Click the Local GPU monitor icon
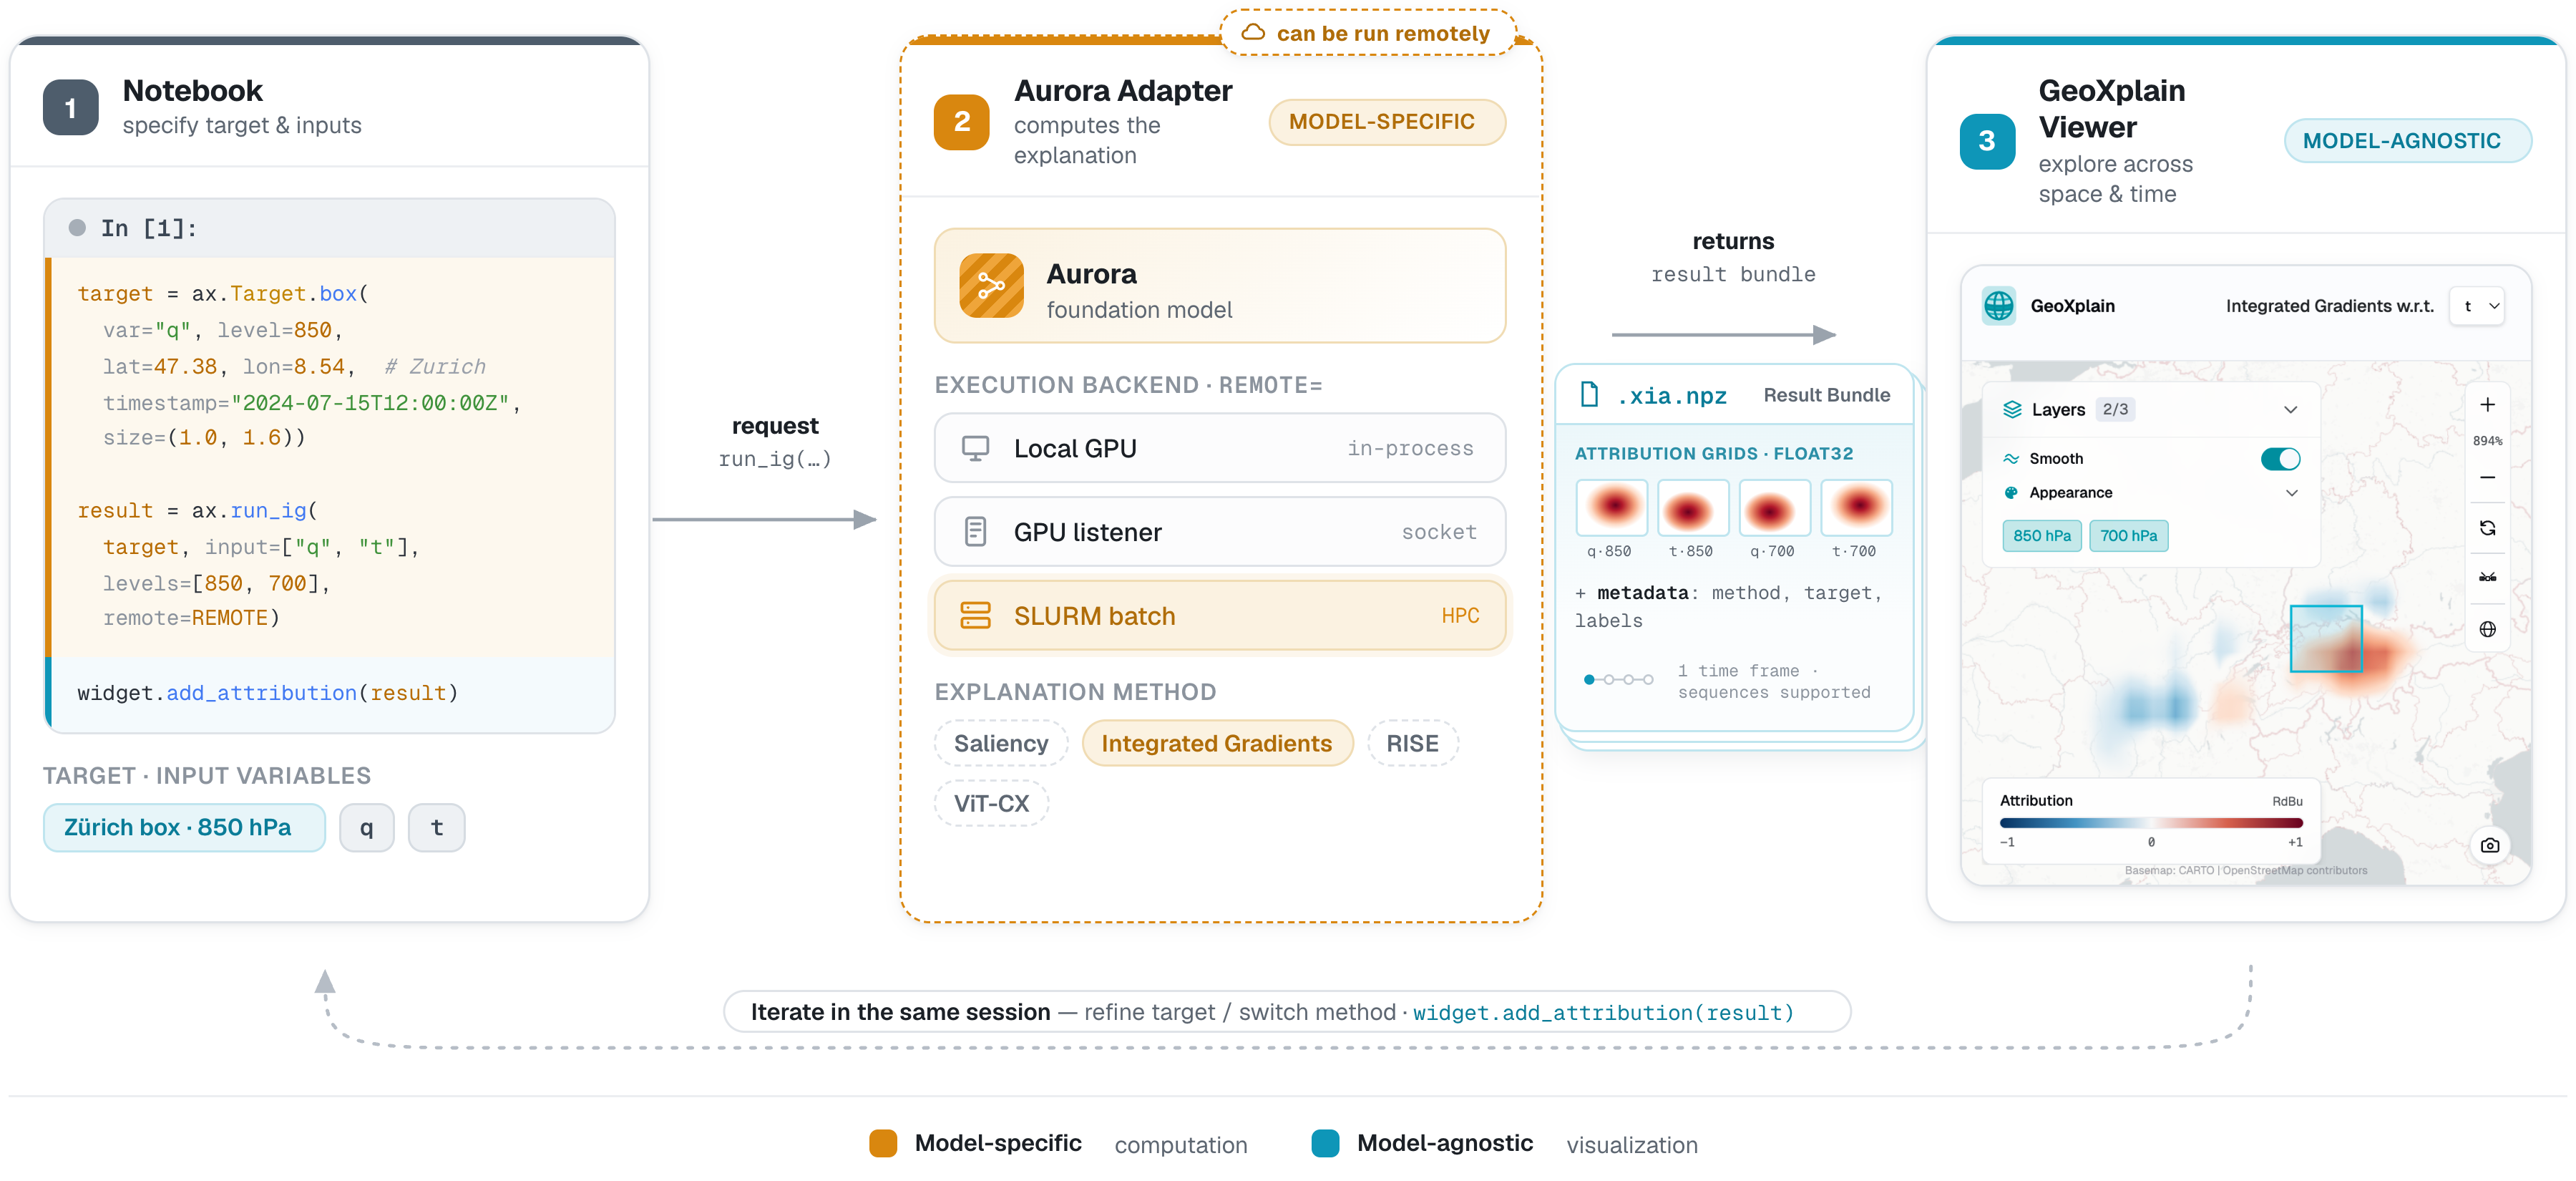This screenshot has height=1181, width=2576. [x=975, y=448]
